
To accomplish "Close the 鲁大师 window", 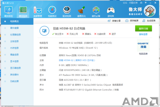I will pos(155,3).
